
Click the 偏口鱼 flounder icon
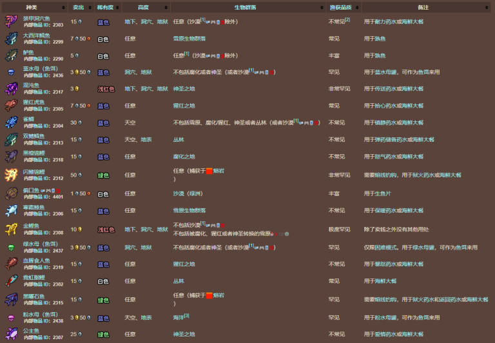tap(11, 193)
